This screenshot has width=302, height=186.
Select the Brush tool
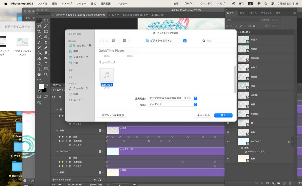(39, 42)
